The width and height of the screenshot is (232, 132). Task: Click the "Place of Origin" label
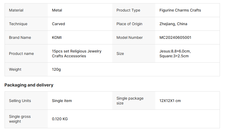point(129,24)
